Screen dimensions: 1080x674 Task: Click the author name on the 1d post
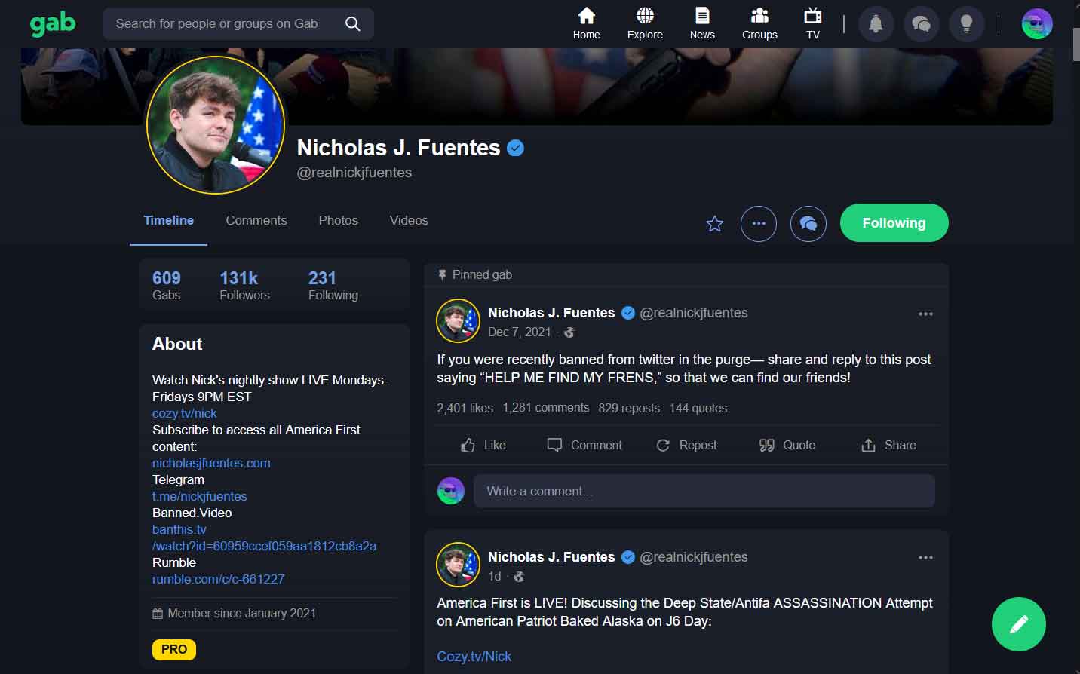click(x=551, y=557)
